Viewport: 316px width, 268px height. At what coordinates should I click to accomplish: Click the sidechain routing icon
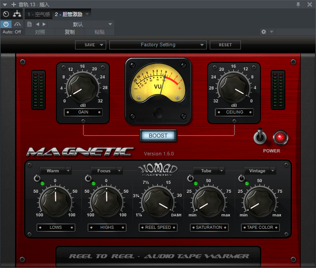point(17,14)
